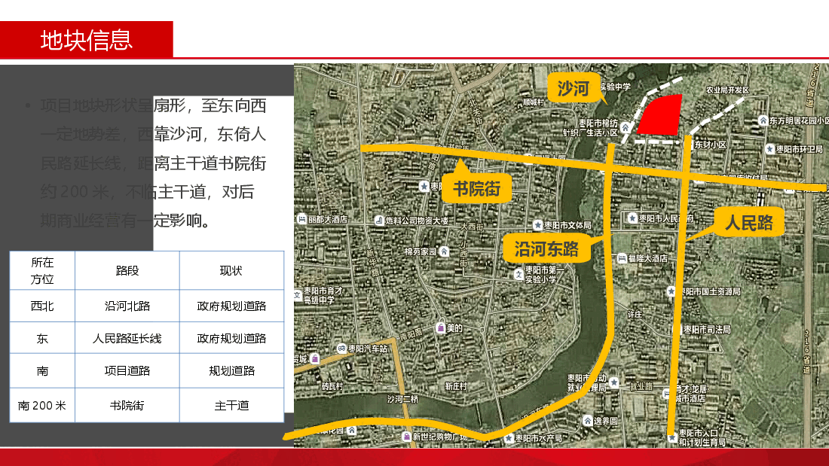Select the 沙河 yellow callout label
This screenshot has height=466, width=829.
(x=573, y=88)
